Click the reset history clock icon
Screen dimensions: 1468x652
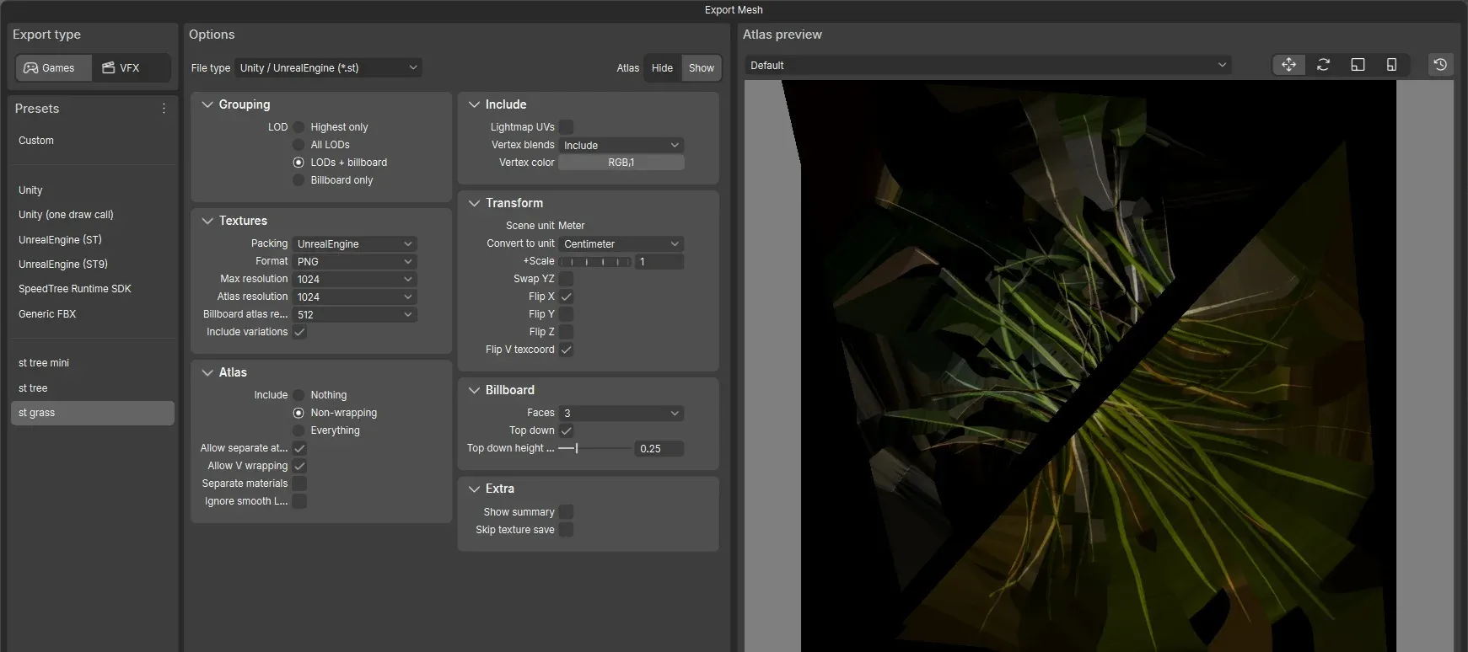[x=1440, y=65]
